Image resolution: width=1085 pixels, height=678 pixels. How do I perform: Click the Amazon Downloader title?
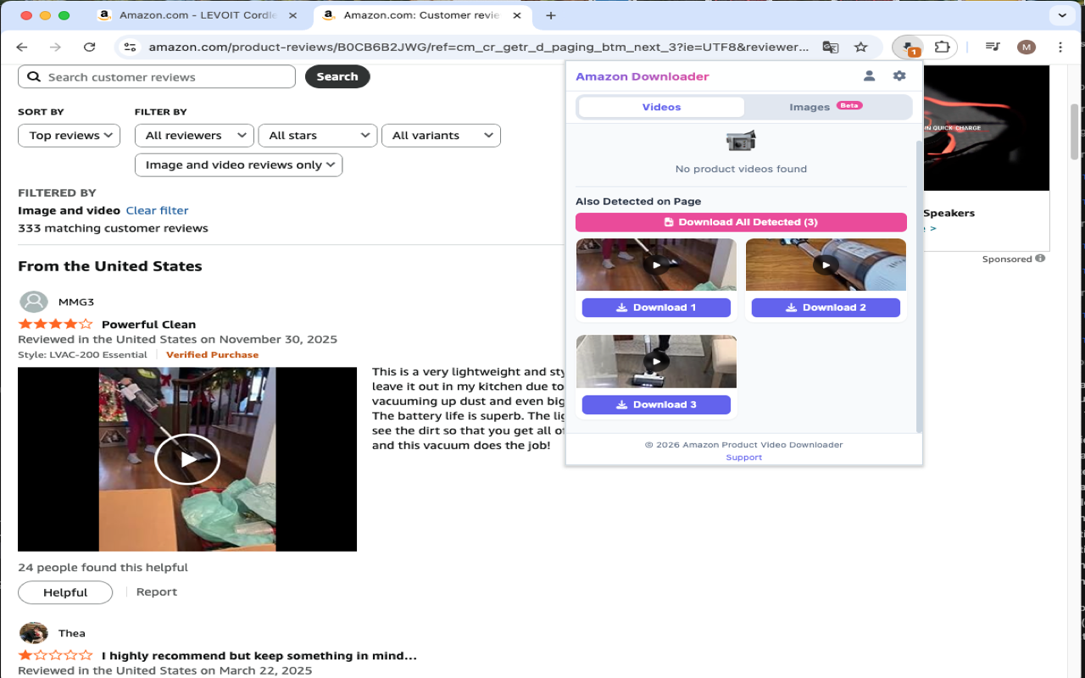(643, 76)
